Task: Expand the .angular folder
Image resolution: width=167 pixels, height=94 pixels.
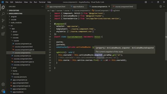Action: (26, 16)
